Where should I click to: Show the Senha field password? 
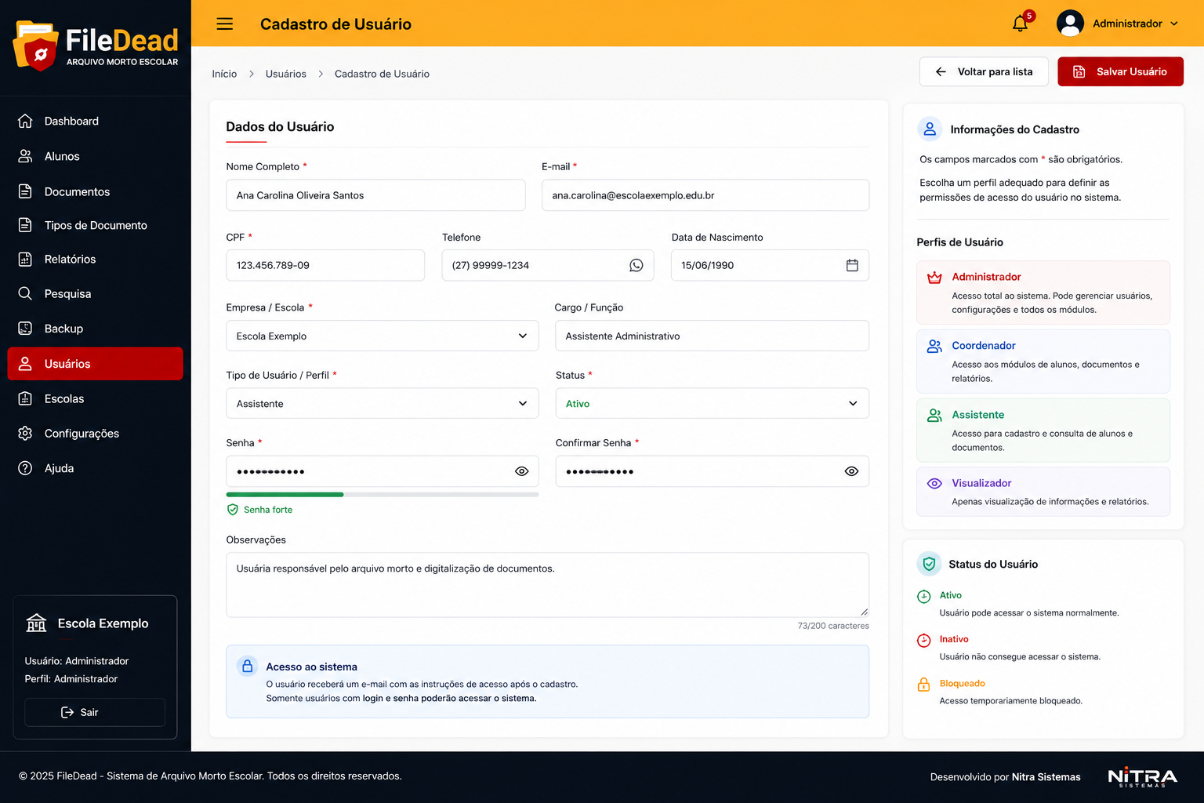522,471
